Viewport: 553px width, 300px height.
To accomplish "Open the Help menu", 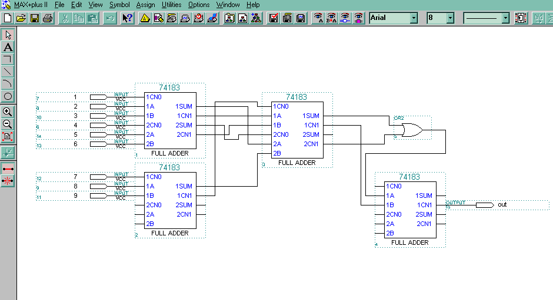I will point(253,5).
